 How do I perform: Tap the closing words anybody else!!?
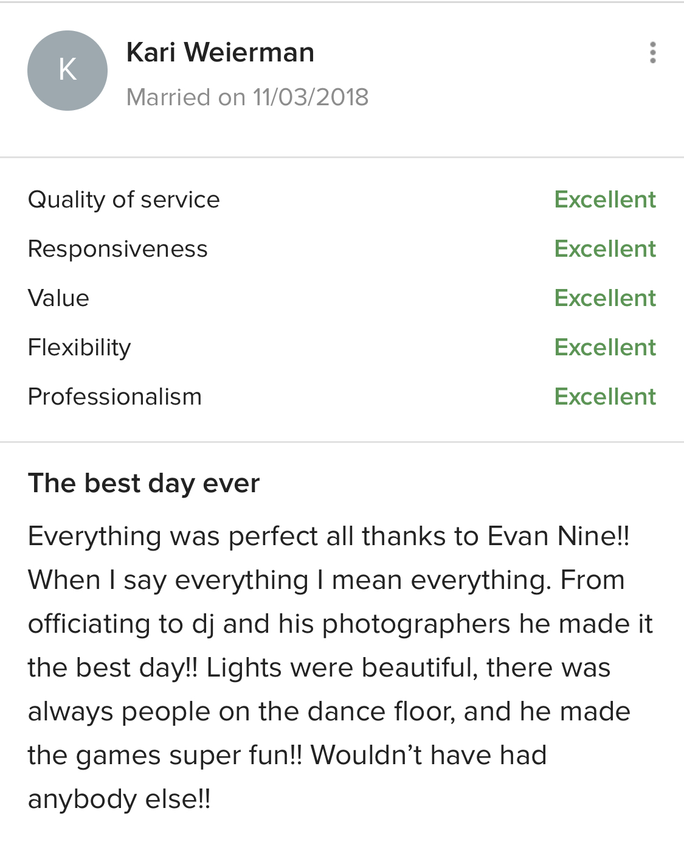click(x=119, y=799)
